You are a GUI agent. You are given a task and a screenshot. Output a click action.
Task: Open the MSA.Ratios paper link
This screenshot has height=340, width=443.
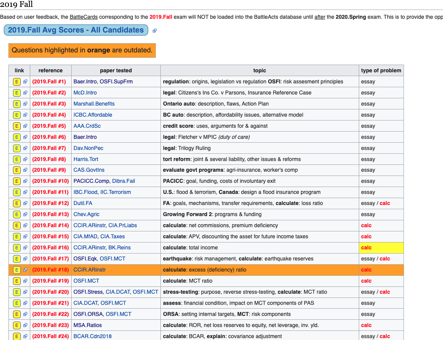[88, 325]
